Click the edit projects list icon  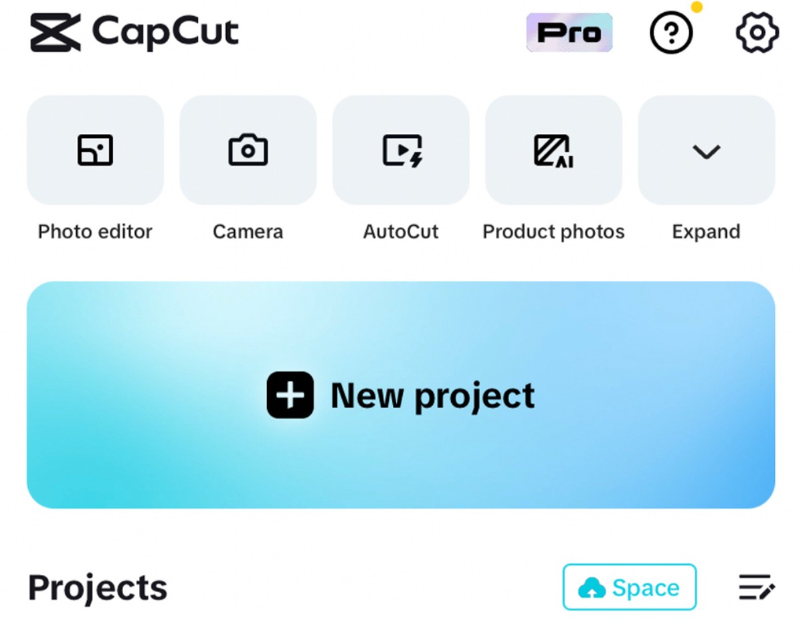pyautogui.click(x=757, y=587)
